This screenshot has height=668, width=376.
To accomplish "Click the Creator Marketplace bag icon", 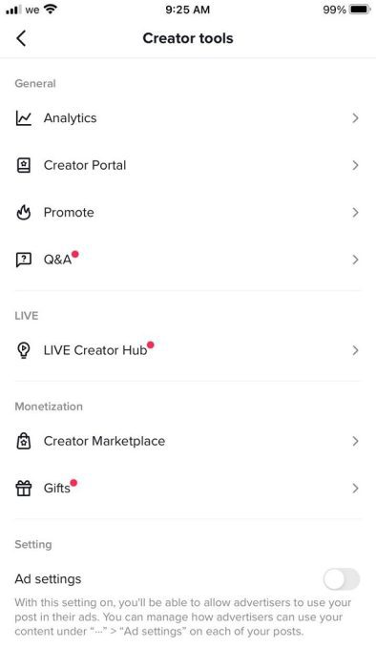I will click(24, 441).
